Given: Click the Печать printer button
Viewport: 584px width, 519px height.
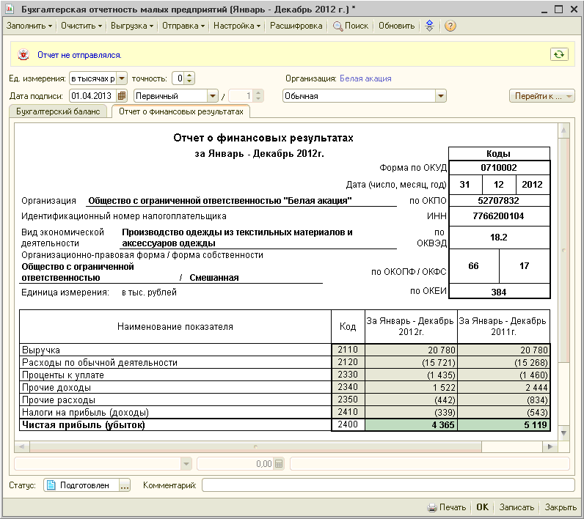Looking at the screenshot, I should click(x=446, y=507).
